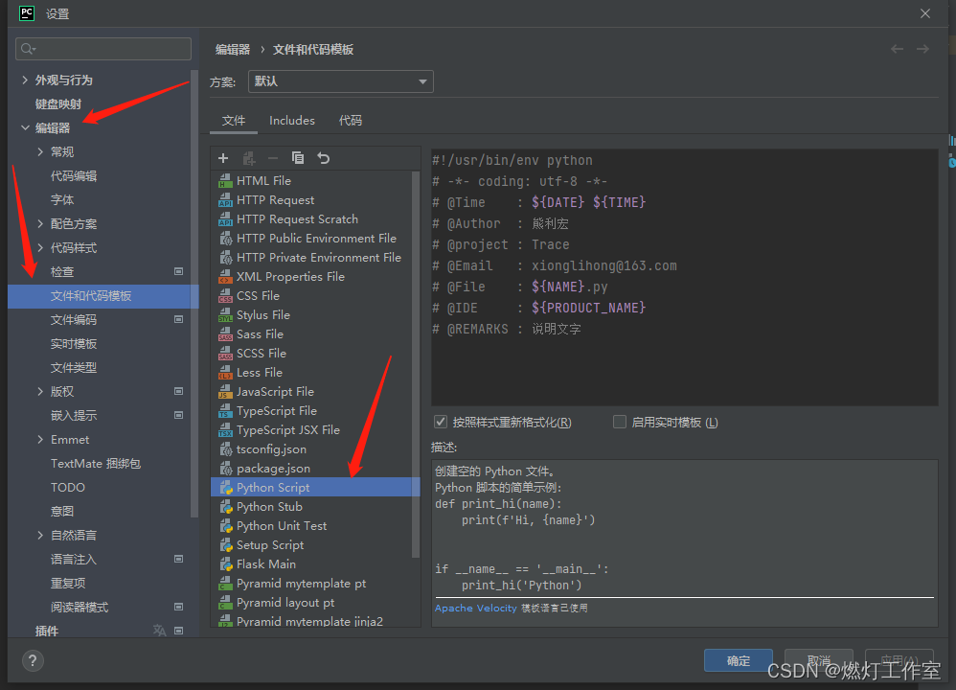The image size is (956, 690).
Task: Expand the Emmet node
Action: click(x=40, y=440)
